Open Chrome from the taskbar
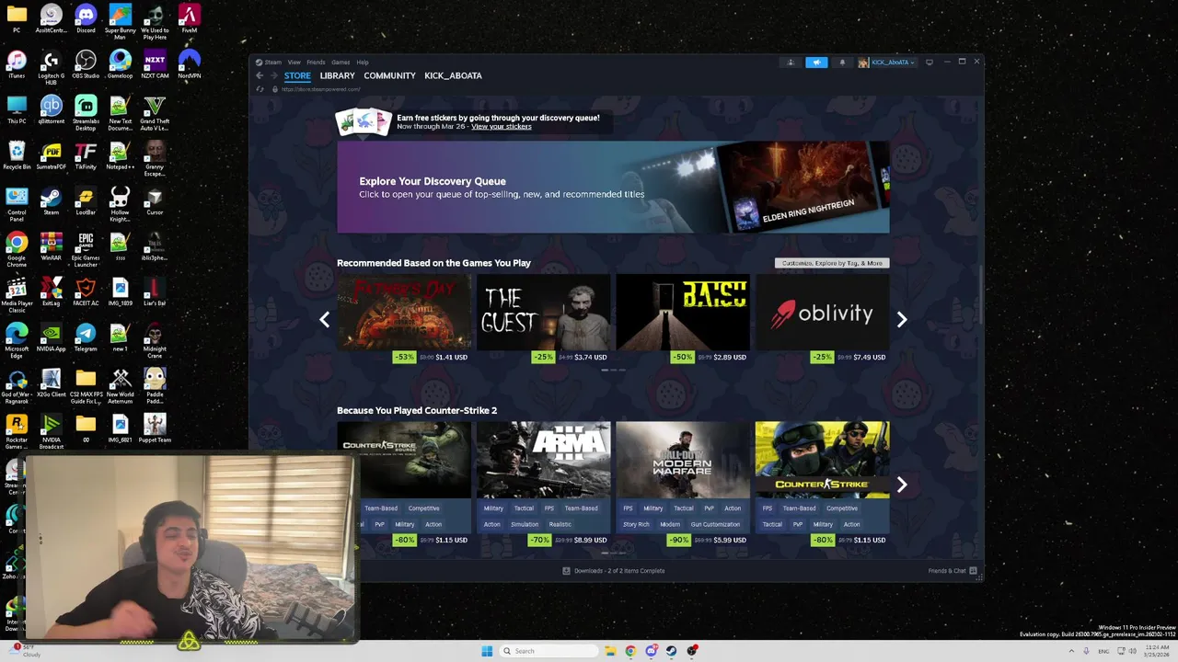 [630, 651]
